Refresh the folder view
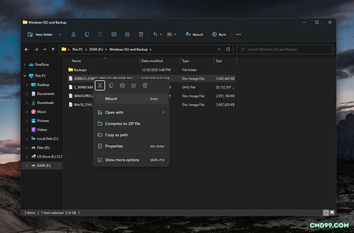 coord(228,49)
